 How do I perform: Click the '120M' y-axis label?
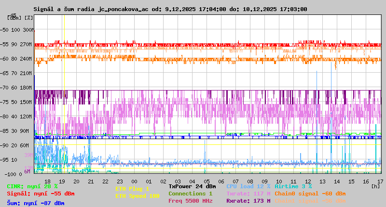[26, 116]
